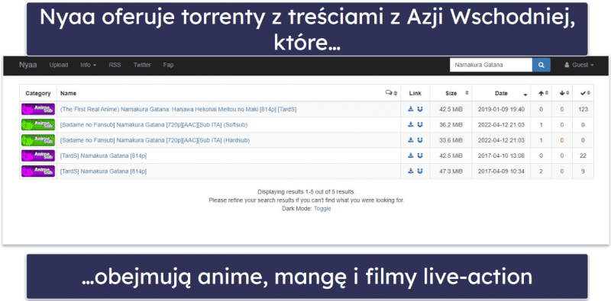Click completed count 22

pos(584,155)
